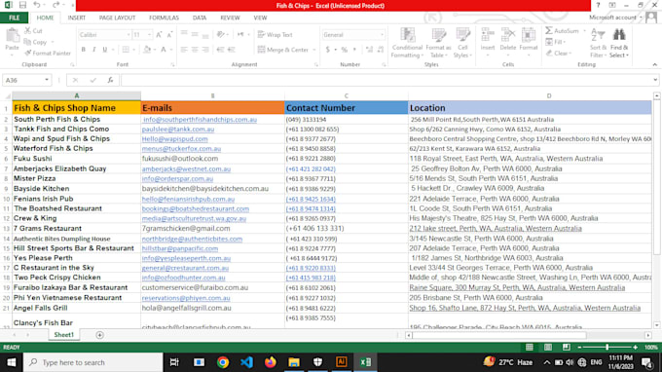The image size is (662, 372).
Task: Expand the Merge & Center dropdown arrow
Action: [x=314, y=50]
